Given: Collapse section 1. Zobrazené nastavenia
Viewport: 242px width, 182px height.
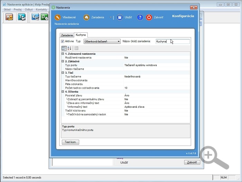Looking at the screenshot, I should [63, 54].
